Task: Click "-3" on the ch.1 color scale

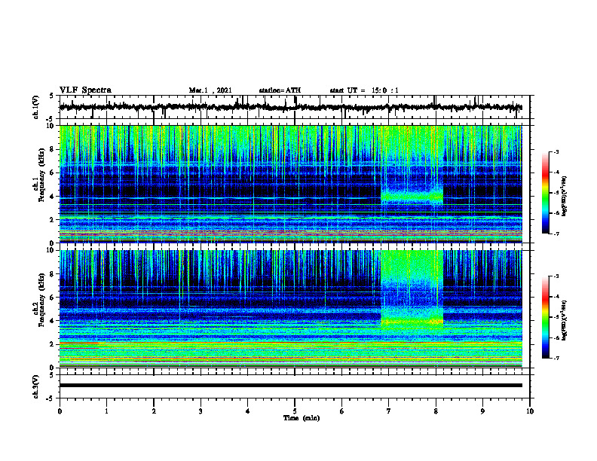Action: click(x=556, y=151)
